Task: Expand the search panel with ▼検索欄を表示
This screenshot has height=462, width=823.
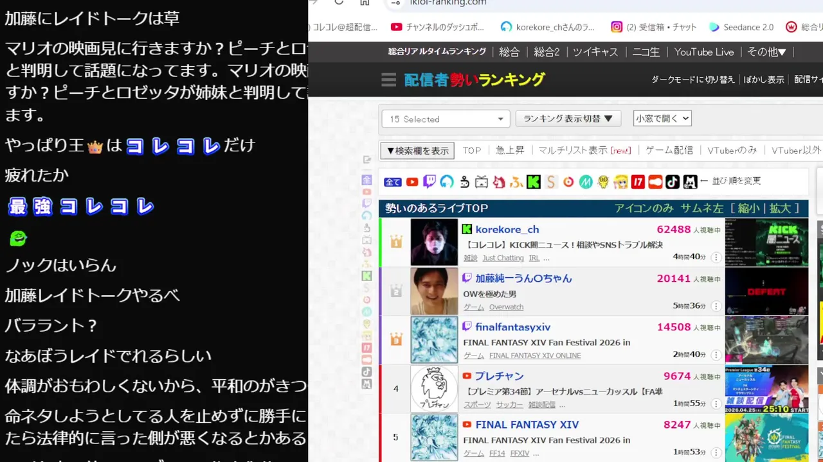Action: (417, 151)
